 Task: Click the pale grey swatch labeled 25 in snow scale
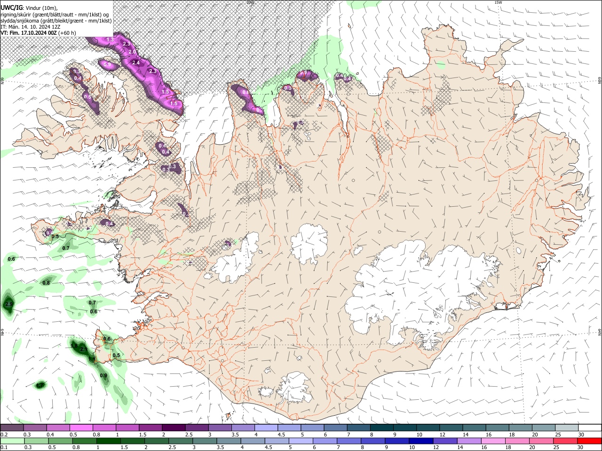[566, 428]
